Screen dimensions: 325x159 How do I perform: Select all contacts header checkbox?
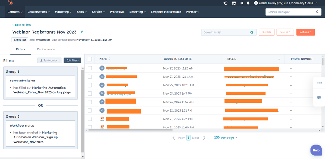[90, 59]
